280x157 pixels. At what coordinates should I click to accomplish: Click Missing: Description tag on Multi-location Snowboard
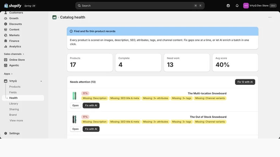point(94,98)
